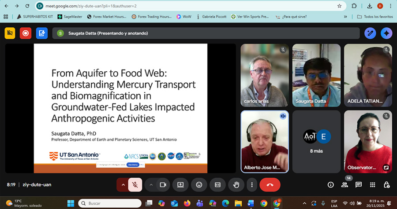397x209 pixels.
Task: Toggle closed captions
Action: point(217,185)
